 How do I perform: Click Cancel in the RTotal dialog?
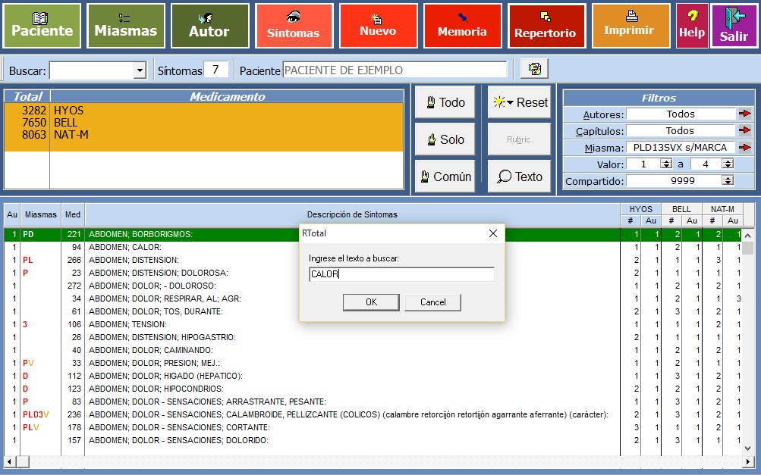[433, 302]
